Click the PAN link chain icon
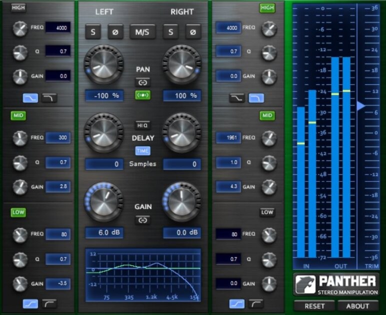The width and height of the screenshot is (386, 315). [143, 82]
